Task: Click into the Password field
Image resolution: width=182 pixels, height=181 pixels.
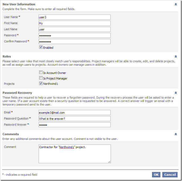Action: tap(74, 36)
